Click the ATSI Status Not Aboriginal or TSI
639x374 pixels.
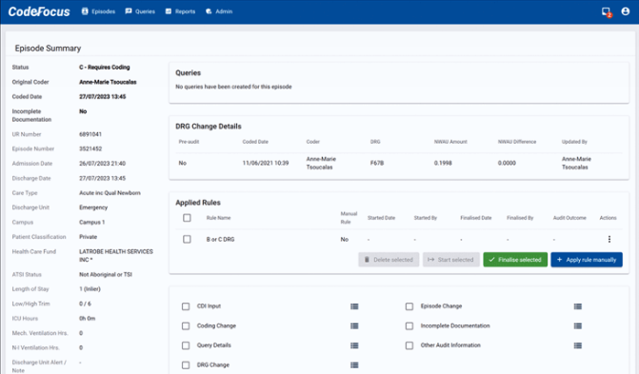(x=106, y=274)
